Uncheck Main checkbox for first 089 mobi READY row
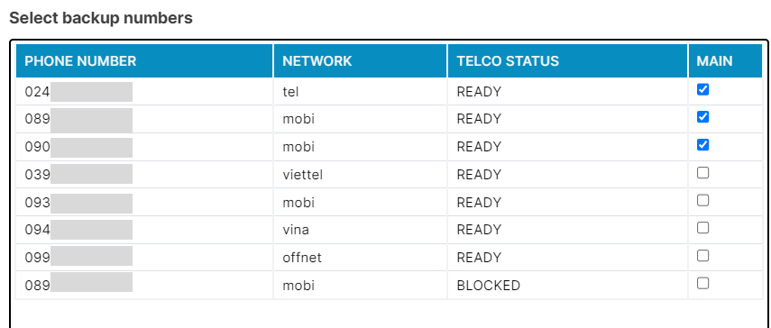 (x=702, y=117)
